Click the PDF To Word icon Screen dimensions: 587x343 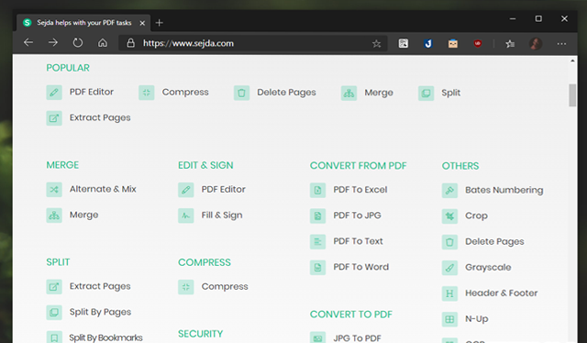click(318, 268)
